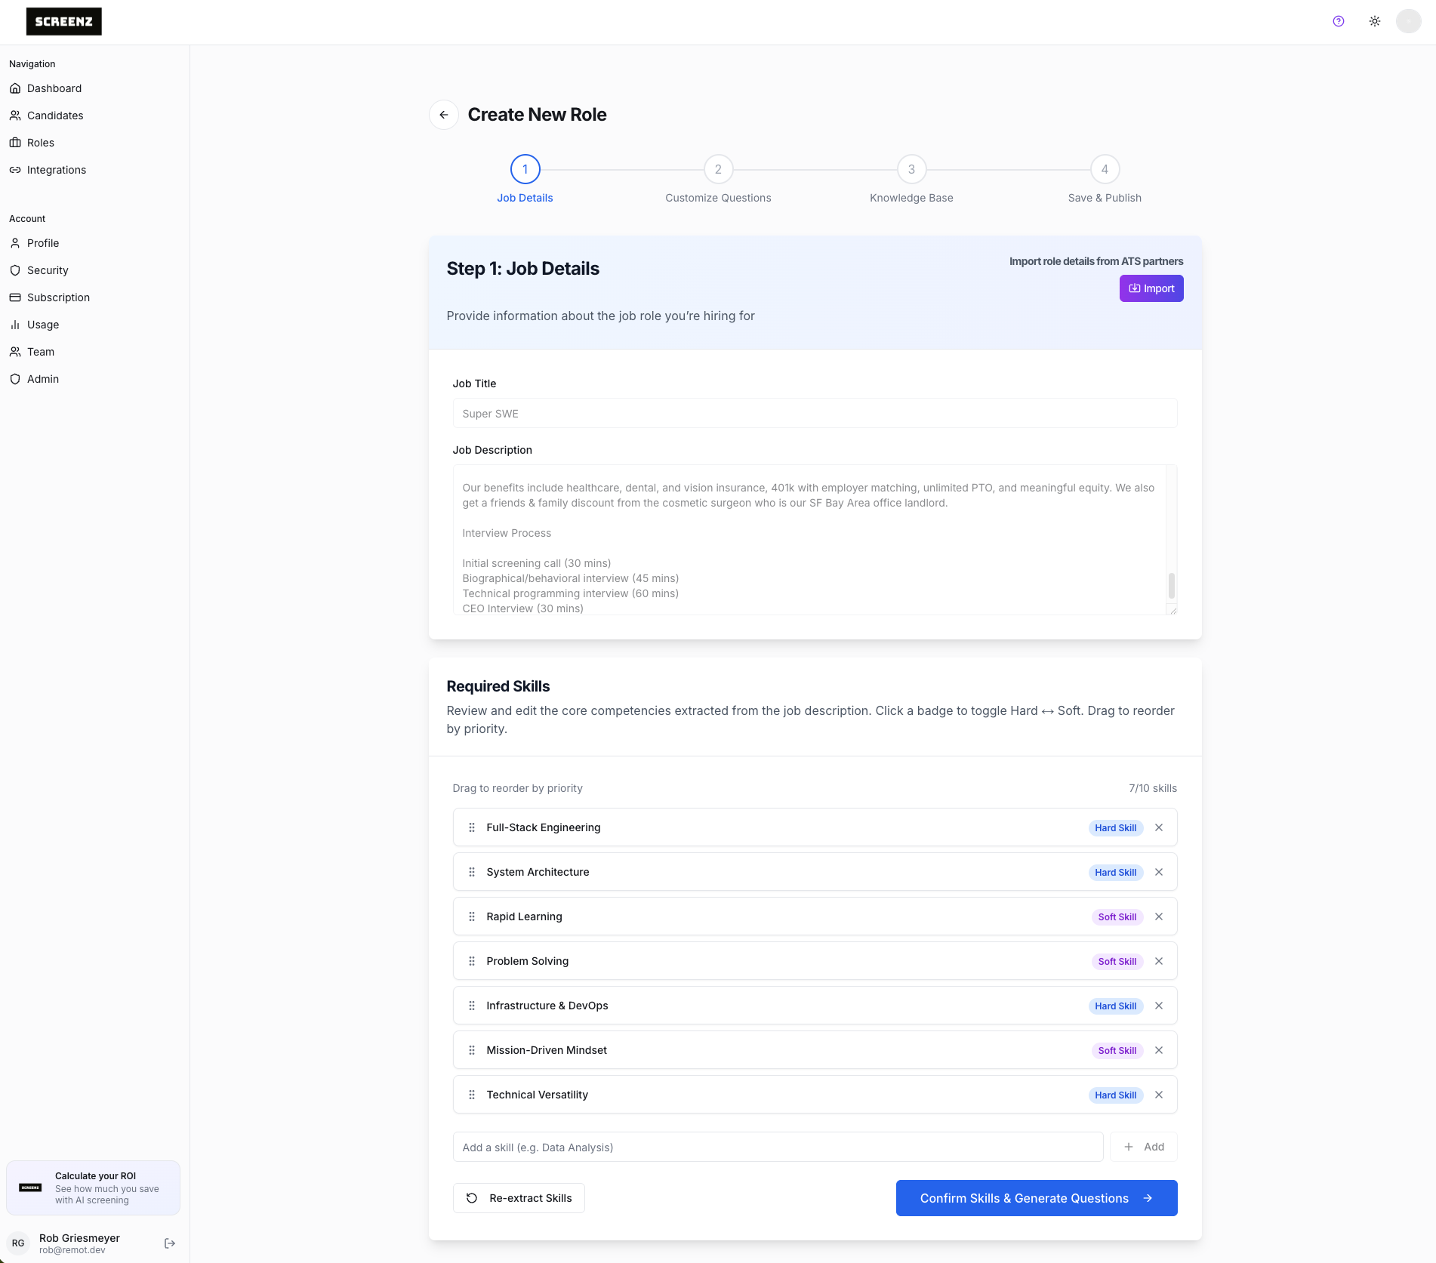Remove the Full-Stack Engineering skill
Screen dimensions: 1436x1263
pos(1159,827)
